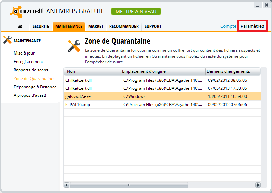The image size is (272, 193).
Task: Click the Maintenance wrench icon in sidebar
Action: coord(7,40)
